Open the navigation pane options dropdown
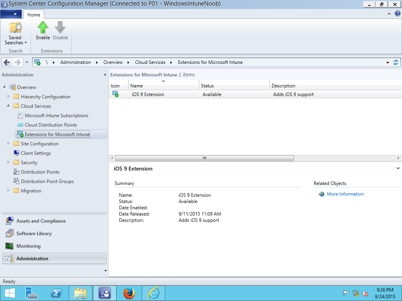The image size is (402, 301). [105, 271]
